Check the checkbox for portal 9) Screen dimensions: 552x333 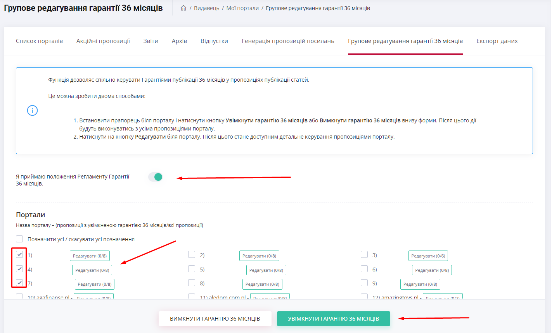[364, 283]
